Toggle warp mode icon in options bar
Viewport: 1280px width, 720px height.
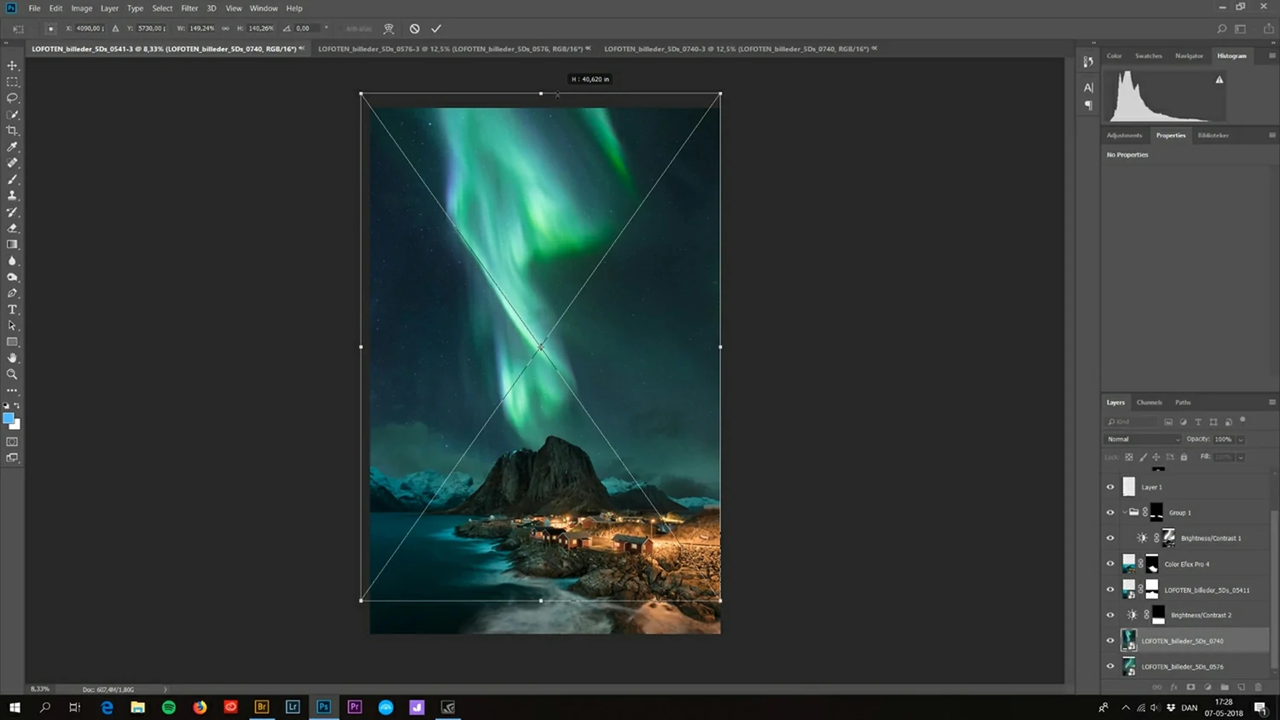tap(389, 28)
